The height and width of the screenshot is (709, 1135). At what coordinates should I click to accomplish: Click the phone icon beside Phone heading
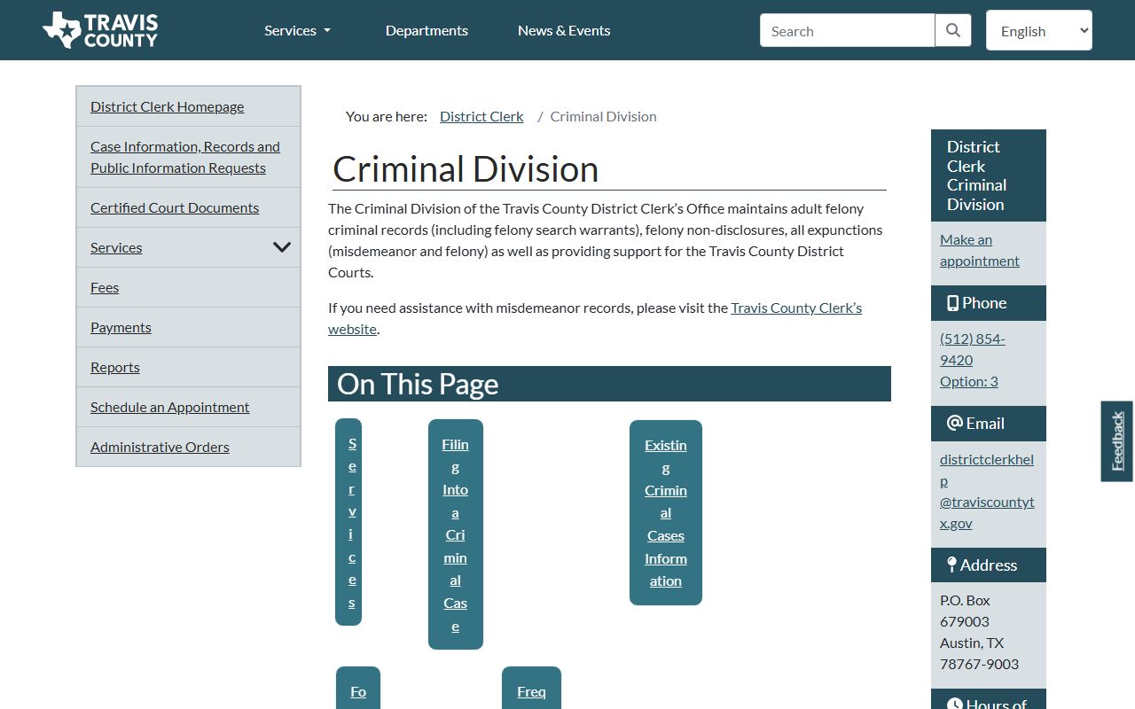[x=952, y=303]
